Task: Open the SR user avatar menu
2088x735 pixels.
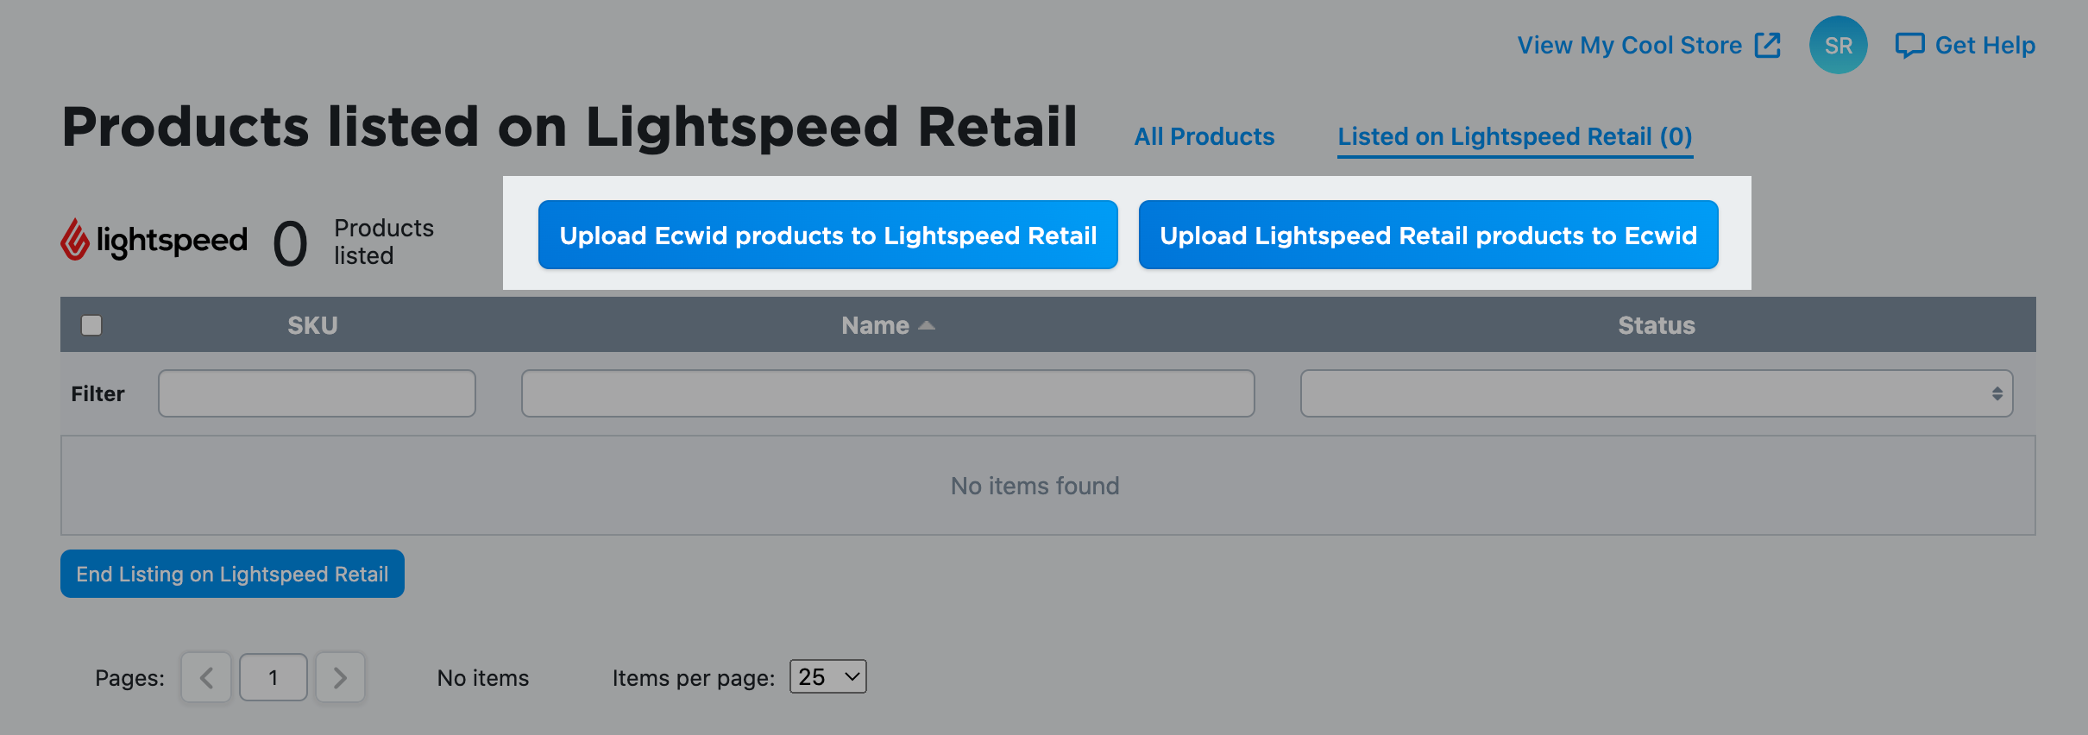Action: click(1838, 45)
